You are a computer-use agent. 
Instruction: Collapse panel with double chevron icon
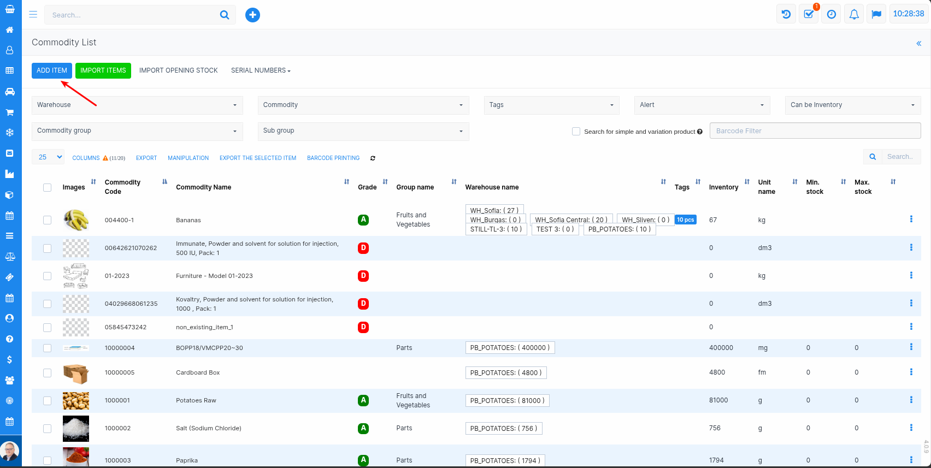click(918, 43)
